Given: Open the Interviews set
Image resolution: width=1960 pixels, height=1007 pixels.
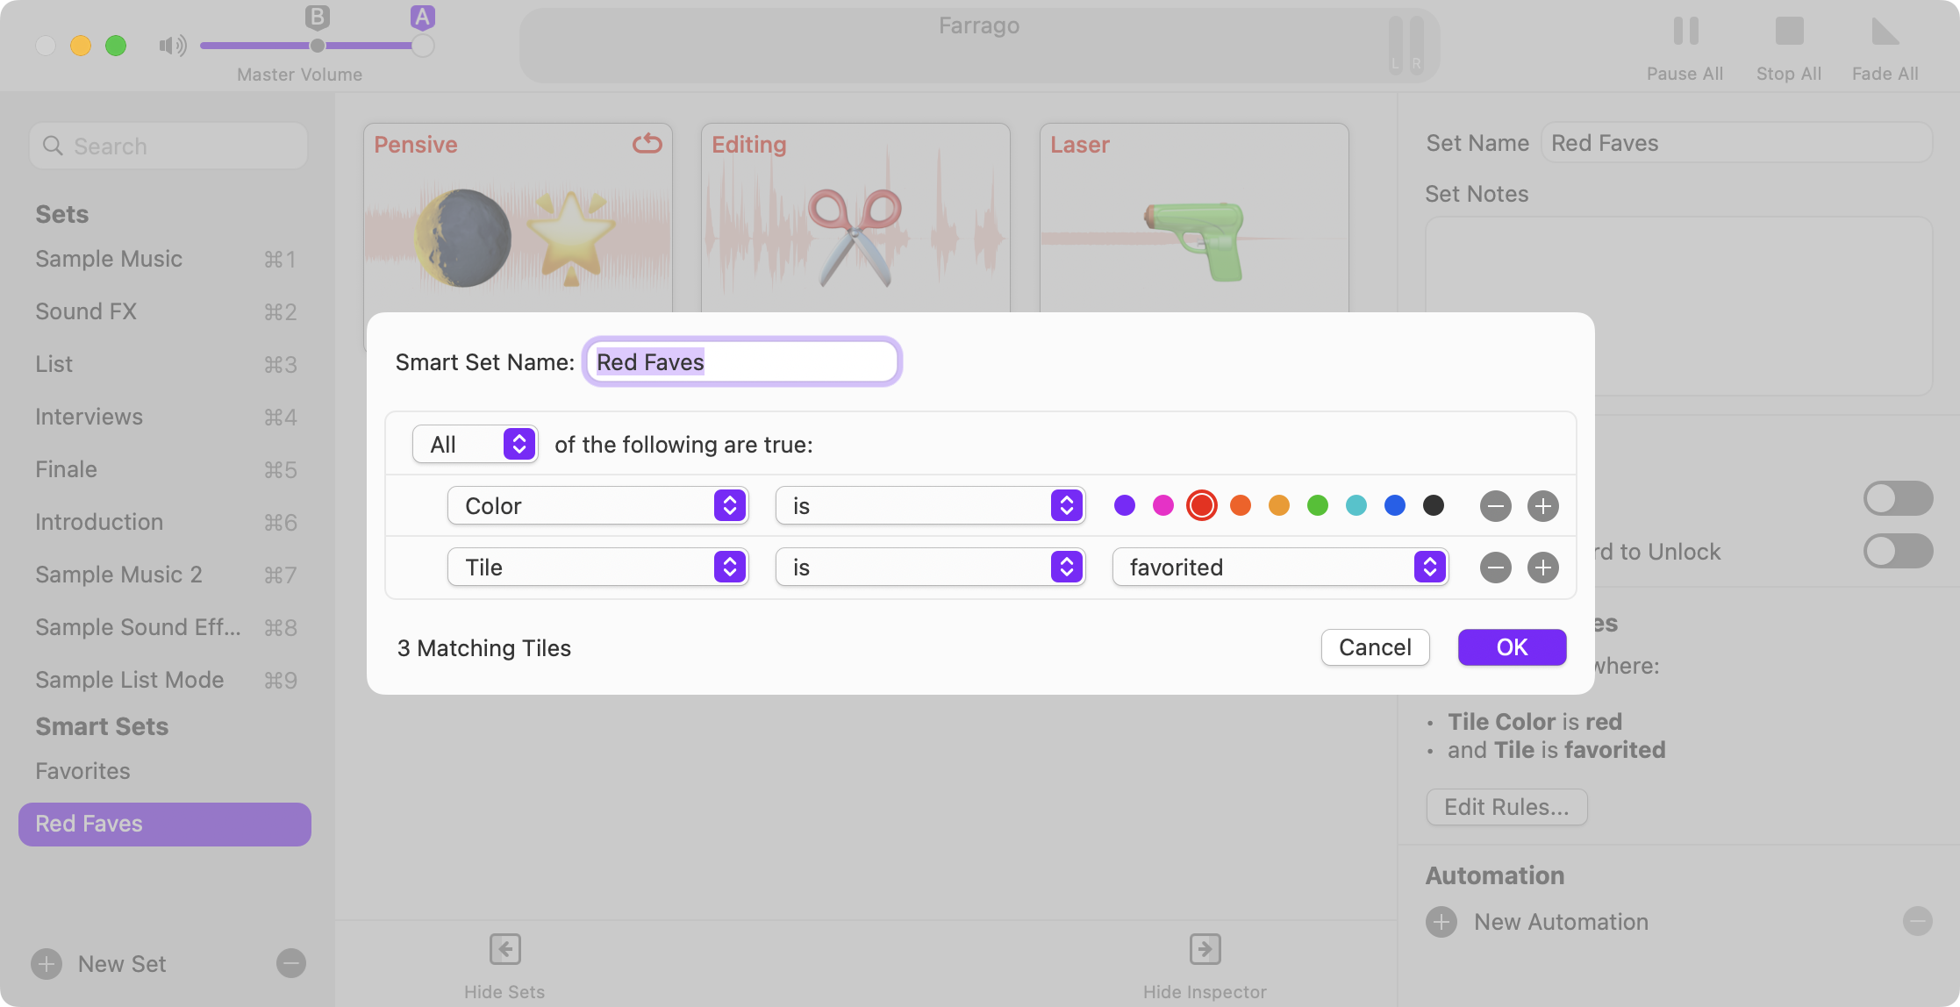Looking at the screenshot, I should point(165,417).
